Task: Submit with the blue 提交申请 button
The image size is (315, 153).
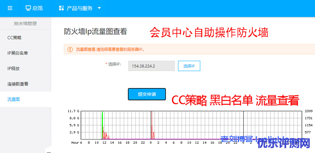Action: tap(147, 94)
